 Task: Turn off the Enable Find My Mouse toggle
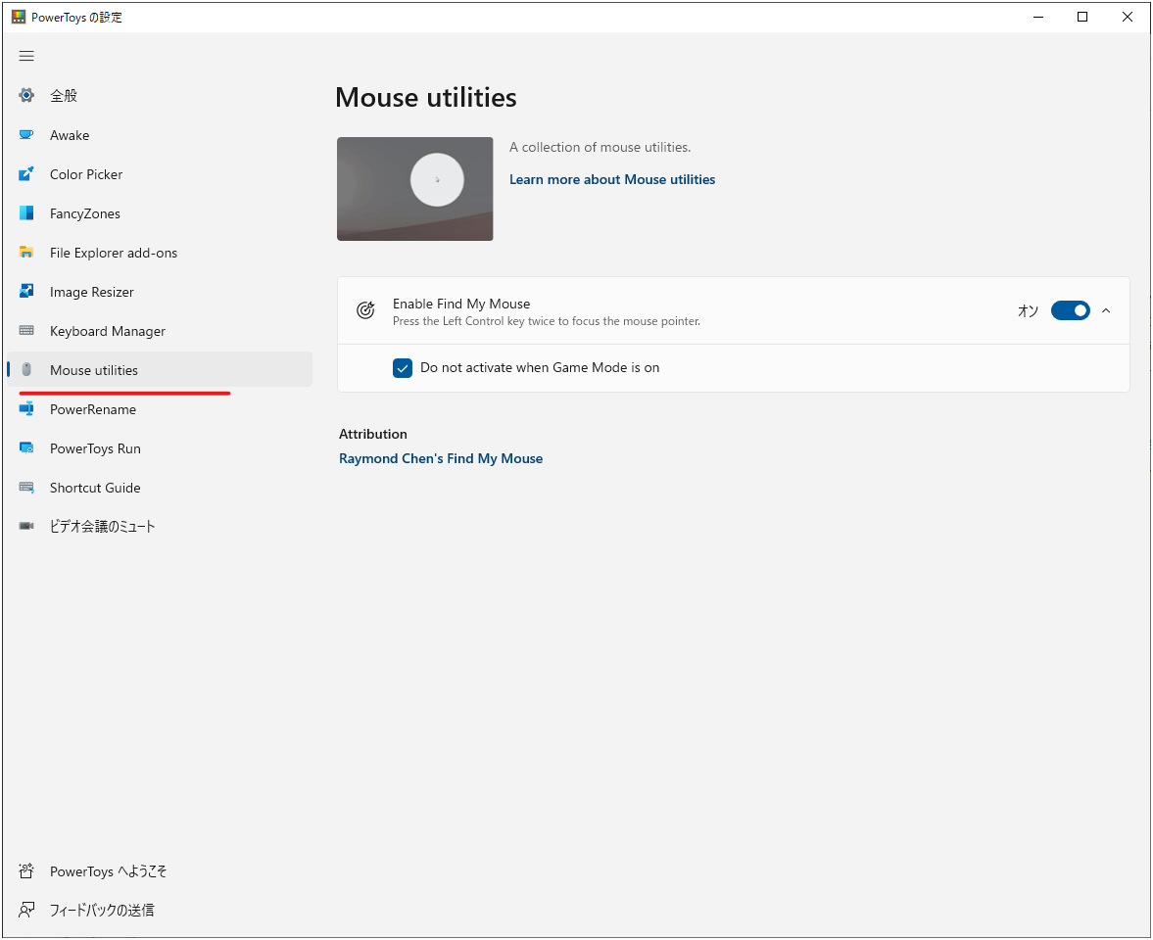click(x=1070, y=310)
